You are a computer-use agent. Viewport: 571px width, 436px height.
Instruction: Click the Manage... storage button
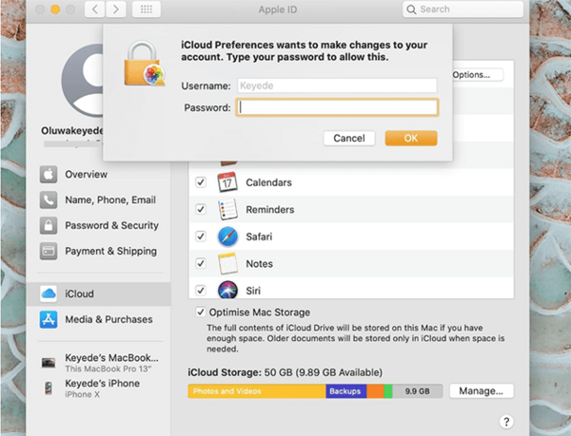[482, 391]
